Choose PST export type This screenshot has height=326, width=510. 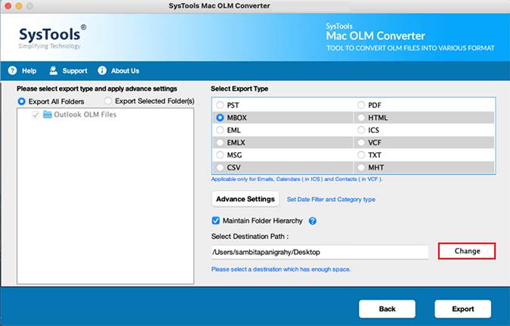(220, 105)
